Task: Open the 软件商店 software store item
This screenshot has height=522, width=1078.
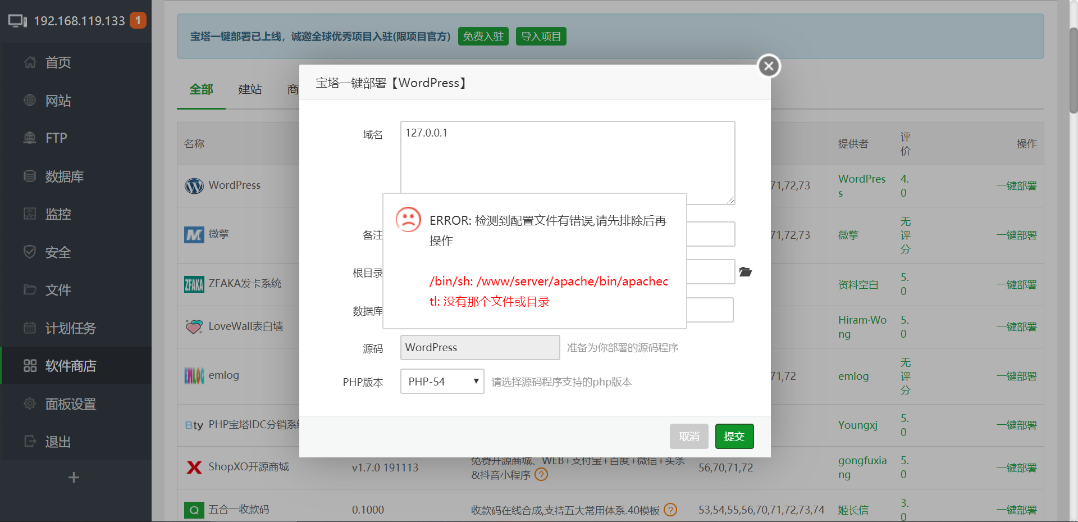Action: tap(76, 366)
